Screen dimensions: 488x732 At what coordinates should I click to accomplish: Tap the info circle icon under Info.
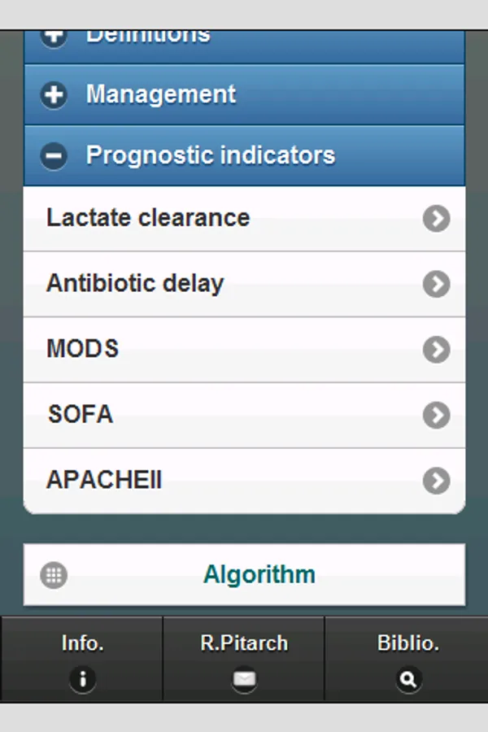(x=82, y=679)
